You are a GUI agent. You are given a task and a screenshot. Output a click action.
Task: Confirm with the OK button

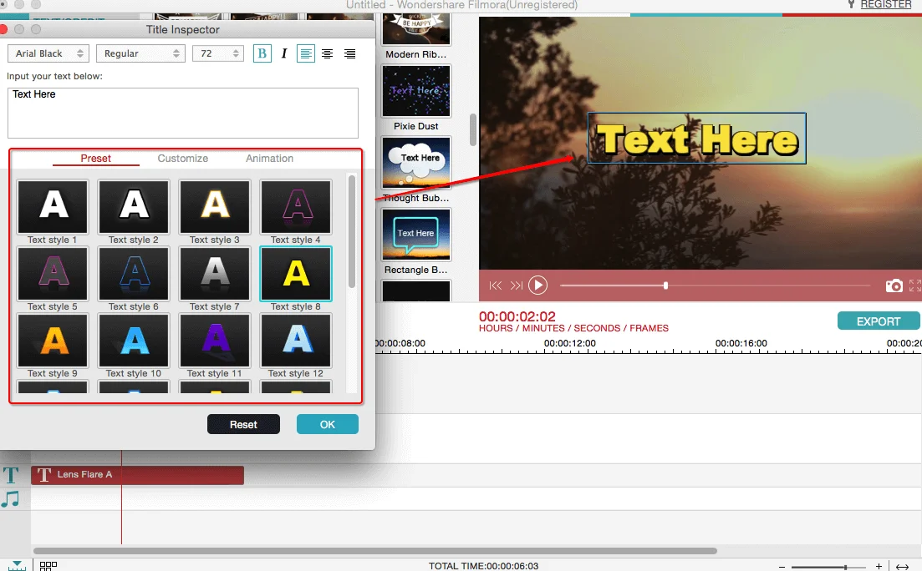tap(328, 424)
